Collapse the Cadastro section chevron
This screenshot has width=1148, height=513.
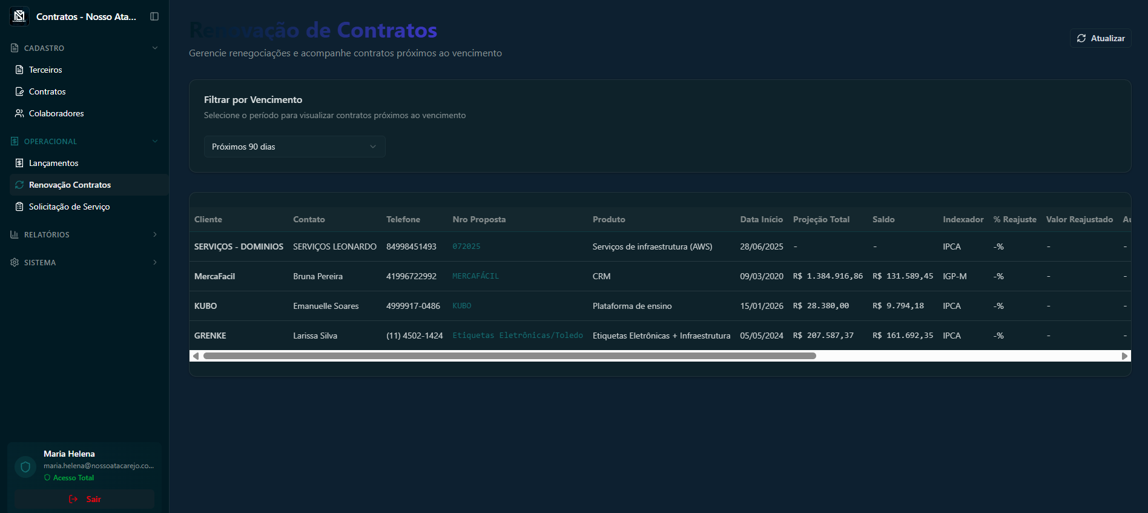pos(155,48)
